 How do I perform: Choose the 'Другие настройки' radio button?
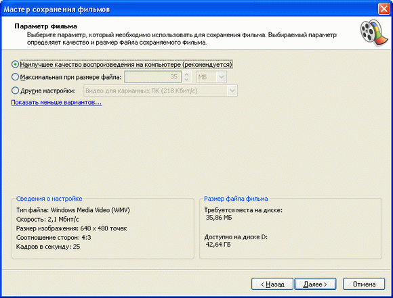click(x=43, y=91)
